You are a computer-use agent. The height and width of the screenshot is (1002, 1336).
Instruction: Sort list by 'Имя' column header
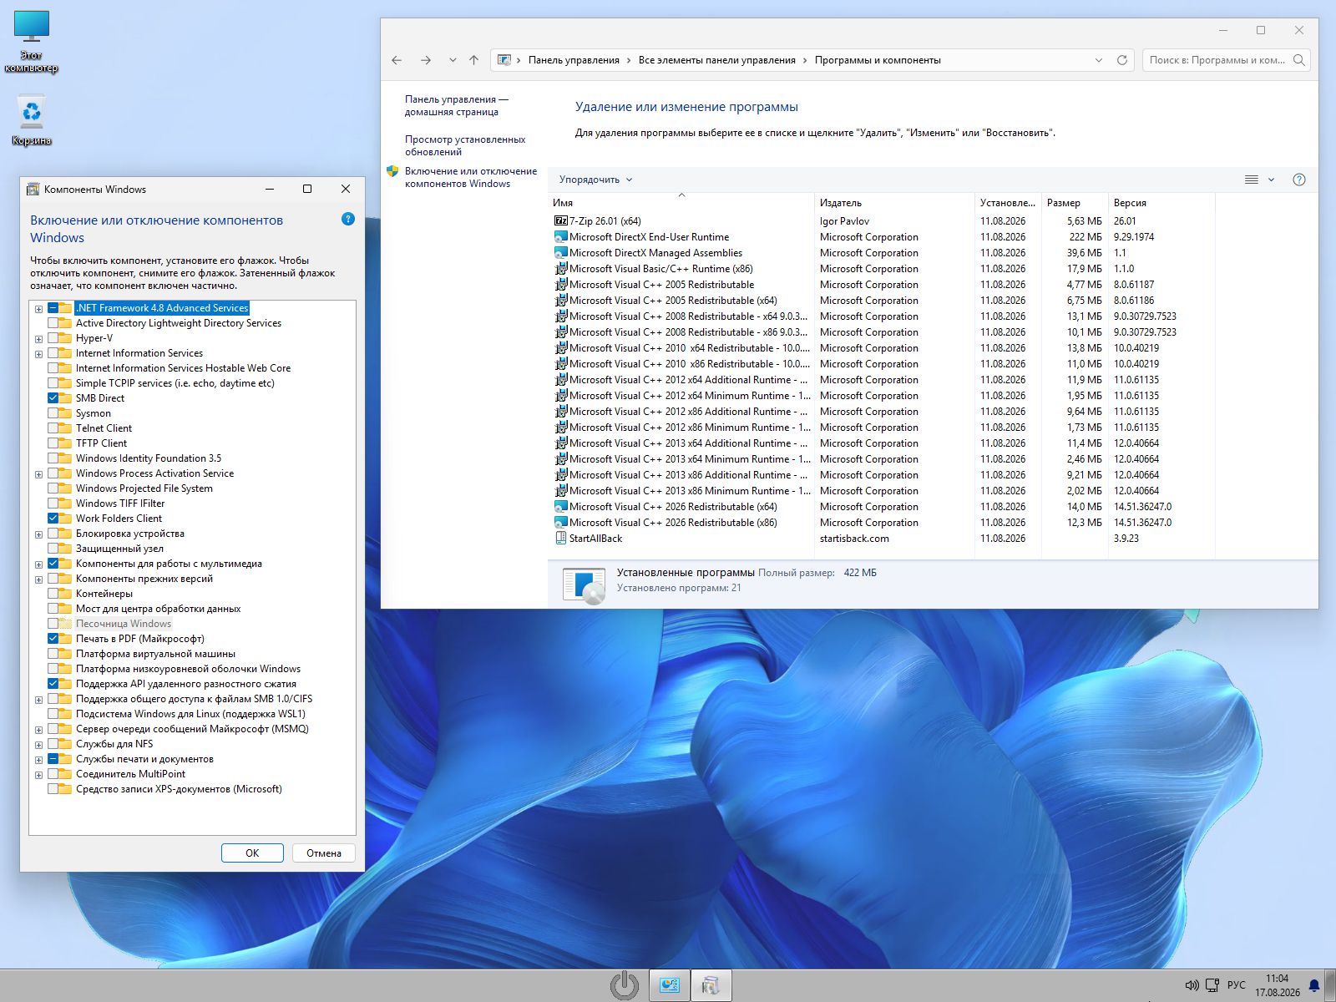tap(681, 203)
